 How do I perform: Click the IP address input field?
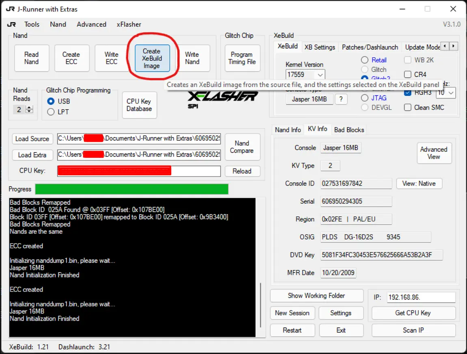(421, 298)
